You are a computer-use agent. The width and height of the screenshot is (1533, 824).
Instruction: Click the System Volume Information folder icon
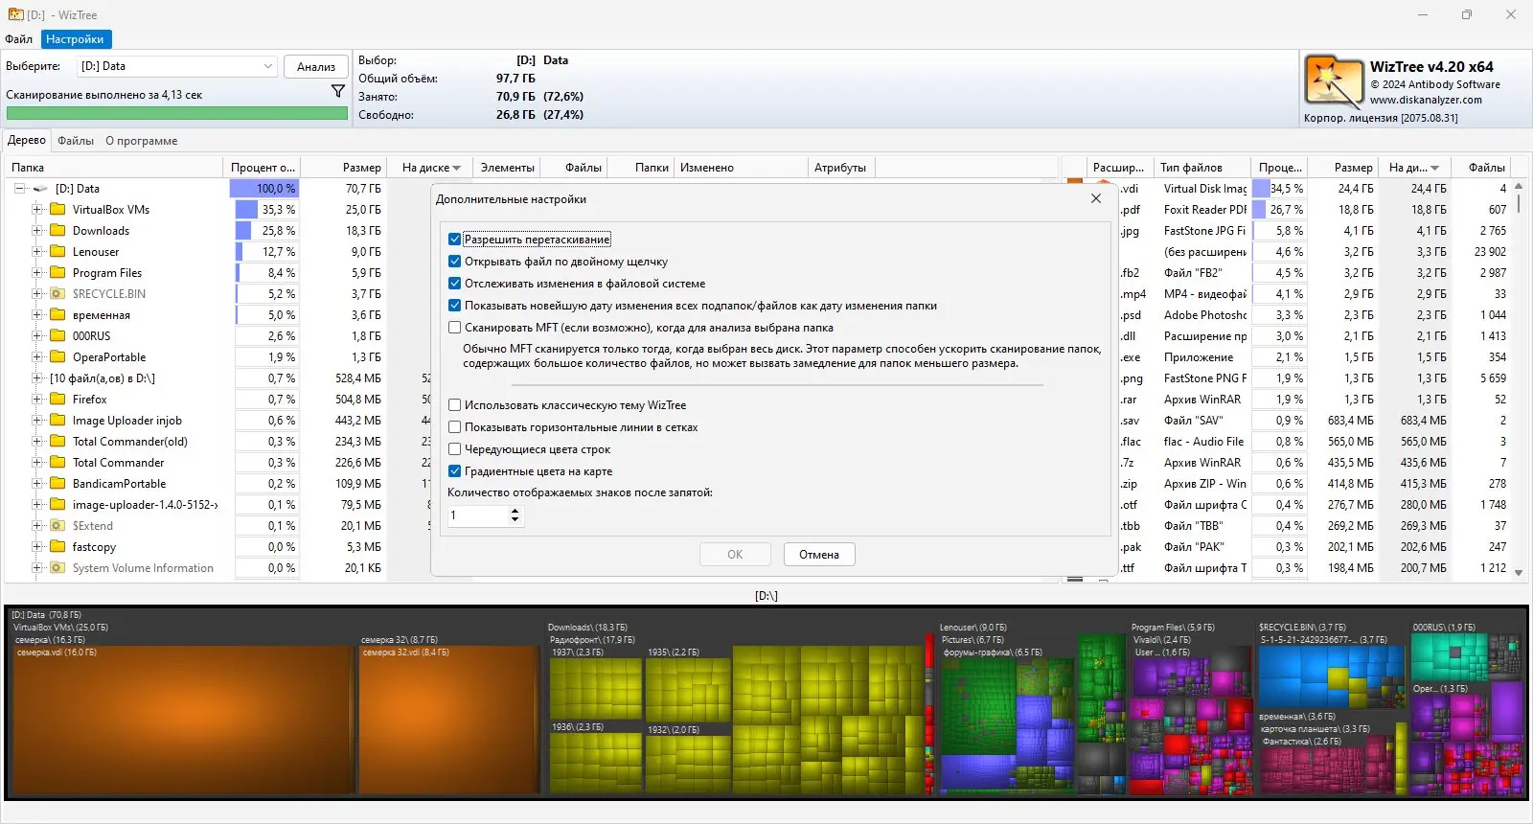coord(57,567)
